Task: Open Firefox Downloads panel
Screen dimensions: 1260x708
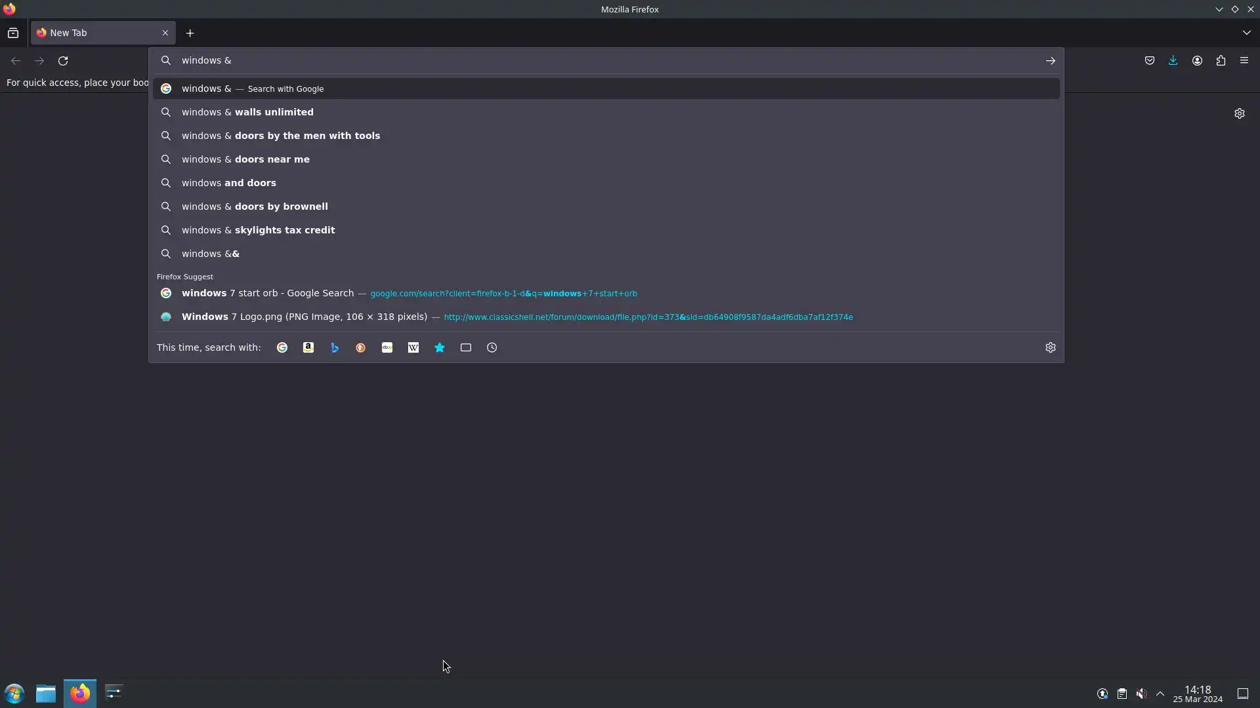Action: (1173, 60)
